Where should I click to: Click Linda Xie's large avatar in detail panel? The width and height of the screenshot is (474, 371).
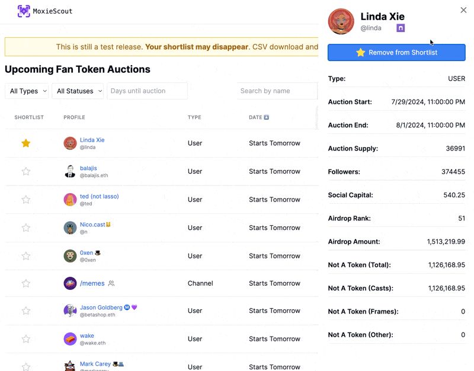click(341, 22)
